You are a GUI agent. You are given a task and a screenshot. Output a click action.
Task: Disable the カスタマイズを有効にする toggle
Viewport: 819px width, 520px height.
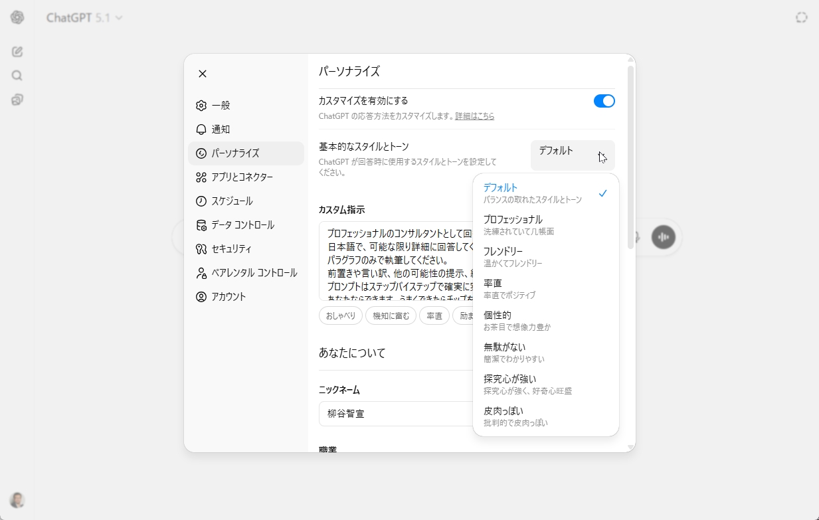pyautogui.click(x=604, y=101)
